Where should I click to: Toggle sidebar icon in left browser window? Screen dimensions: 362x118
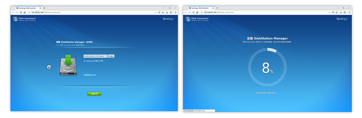pyautogui.click(x=171, y=12)
